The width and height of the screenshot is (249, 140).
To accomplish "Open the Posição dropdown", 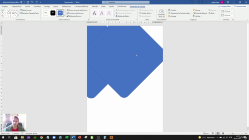I will [173, 10].
